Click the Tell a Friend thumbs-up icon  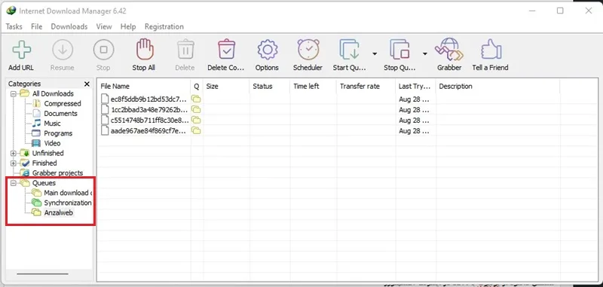491,50
